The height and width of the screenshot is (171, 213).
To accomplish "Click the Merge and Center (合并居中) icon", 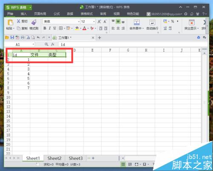I will click(137, 22).
